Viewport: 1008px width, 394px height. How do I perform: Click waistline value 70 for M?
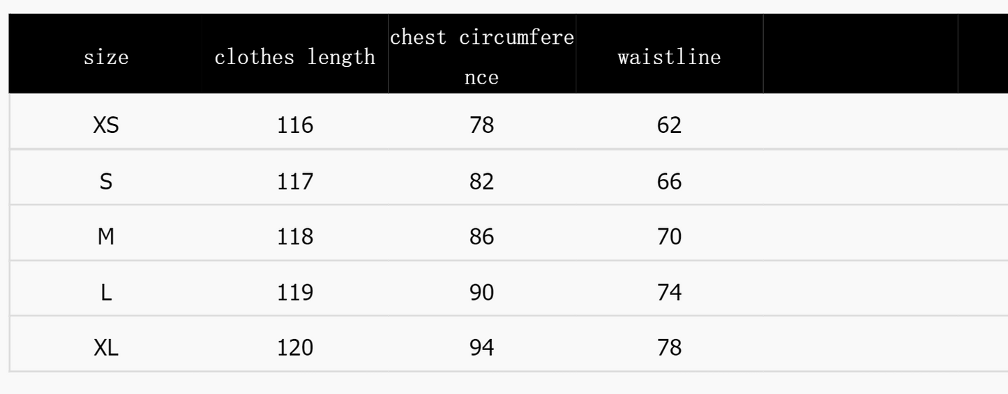669,238
